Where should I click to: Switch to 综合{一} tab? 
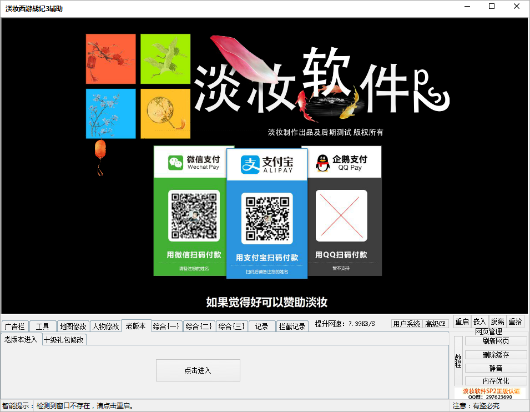tap(166, 326)
